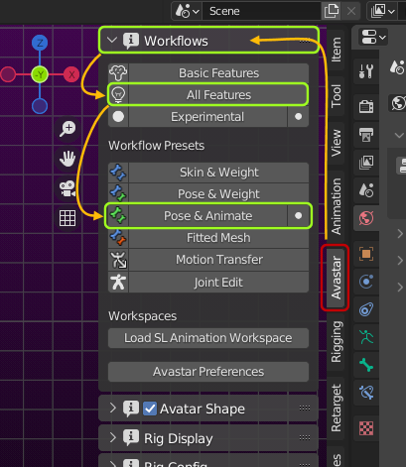Open the view layer dropdown
The height and width of the screenshot is (467, 406).
click(382, 11)
